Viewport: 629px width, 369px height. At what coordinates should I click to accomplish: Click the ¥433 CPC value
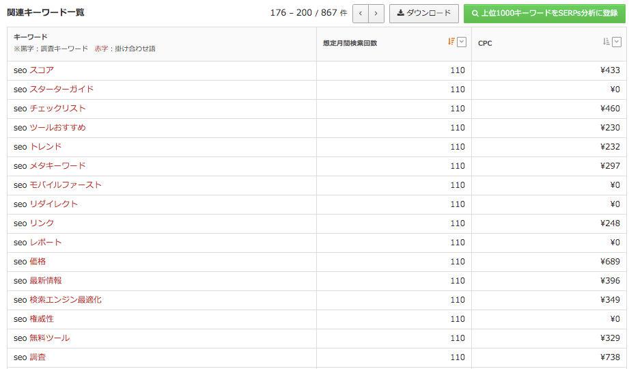pos(610,70)
